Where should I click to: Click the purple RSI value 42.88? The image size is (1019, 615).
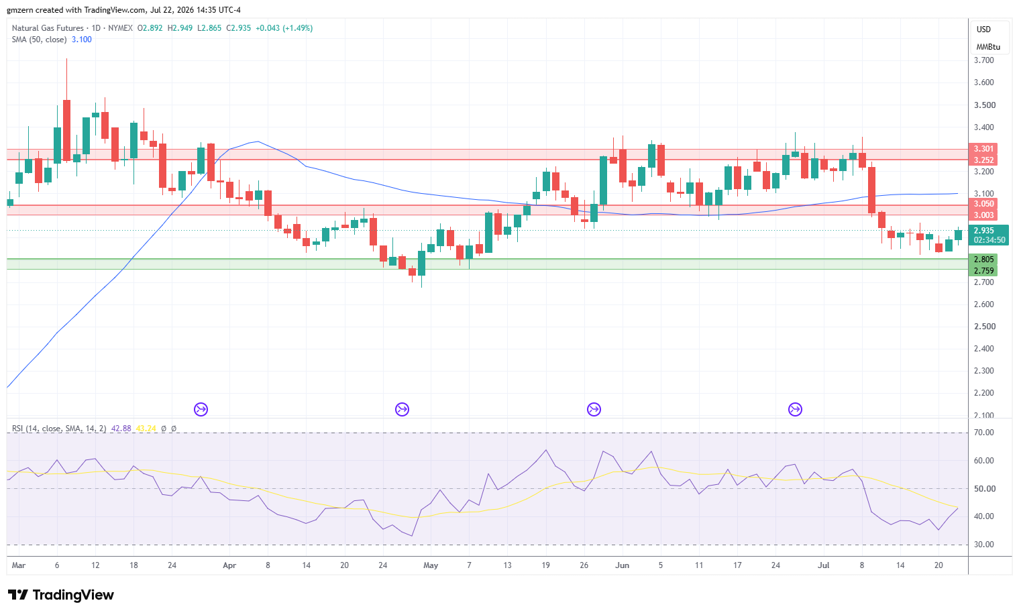click(121, 429)
